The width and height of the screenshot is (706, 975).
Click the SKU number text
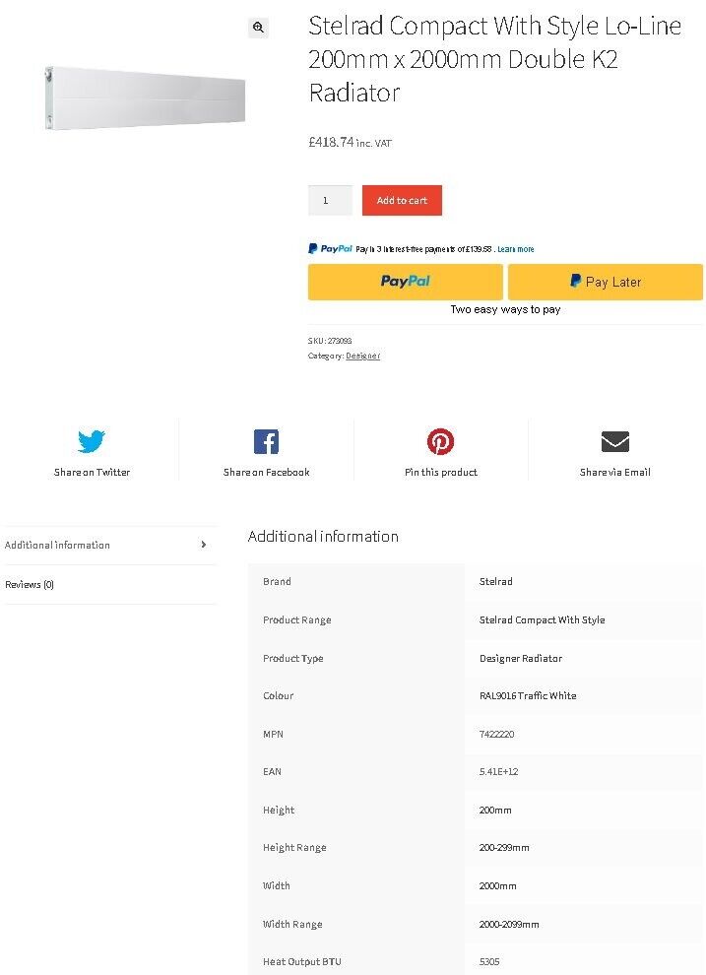[340, 341]
